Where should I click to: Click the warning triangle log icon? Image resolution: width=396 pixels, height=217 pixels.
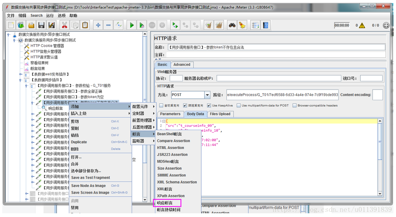362,25
